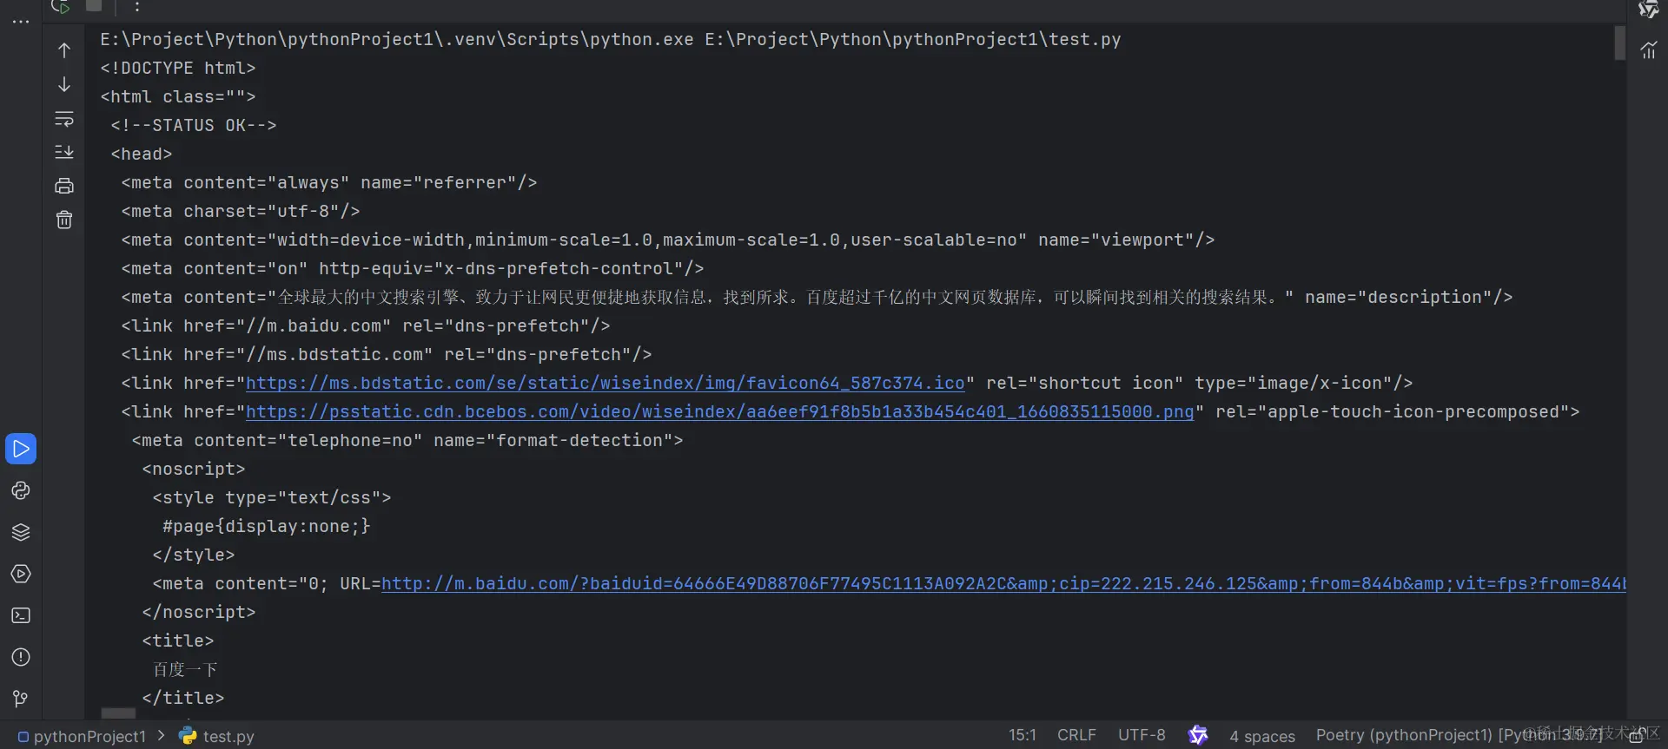Open the chart tool icon on right sidebar
Viewport: 1668px width, 749px height.
[x=1648, y=50]
